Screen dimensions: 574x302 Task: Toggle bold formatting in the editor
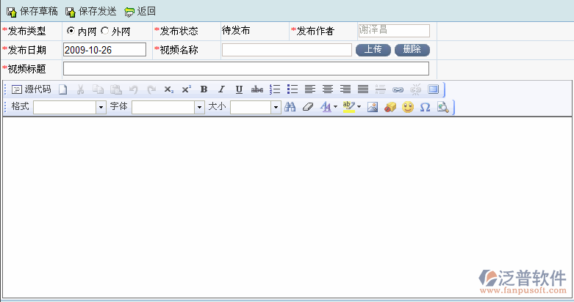pos(204,89)
